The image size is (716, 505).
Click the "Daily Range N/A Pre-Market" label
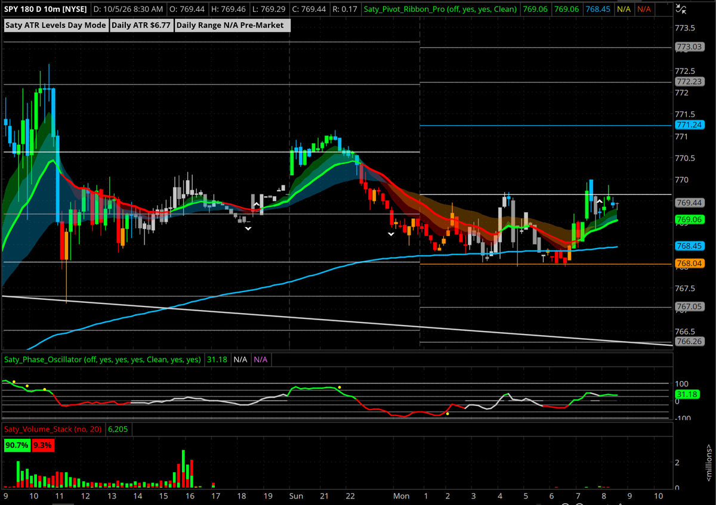tap(233, 25)
